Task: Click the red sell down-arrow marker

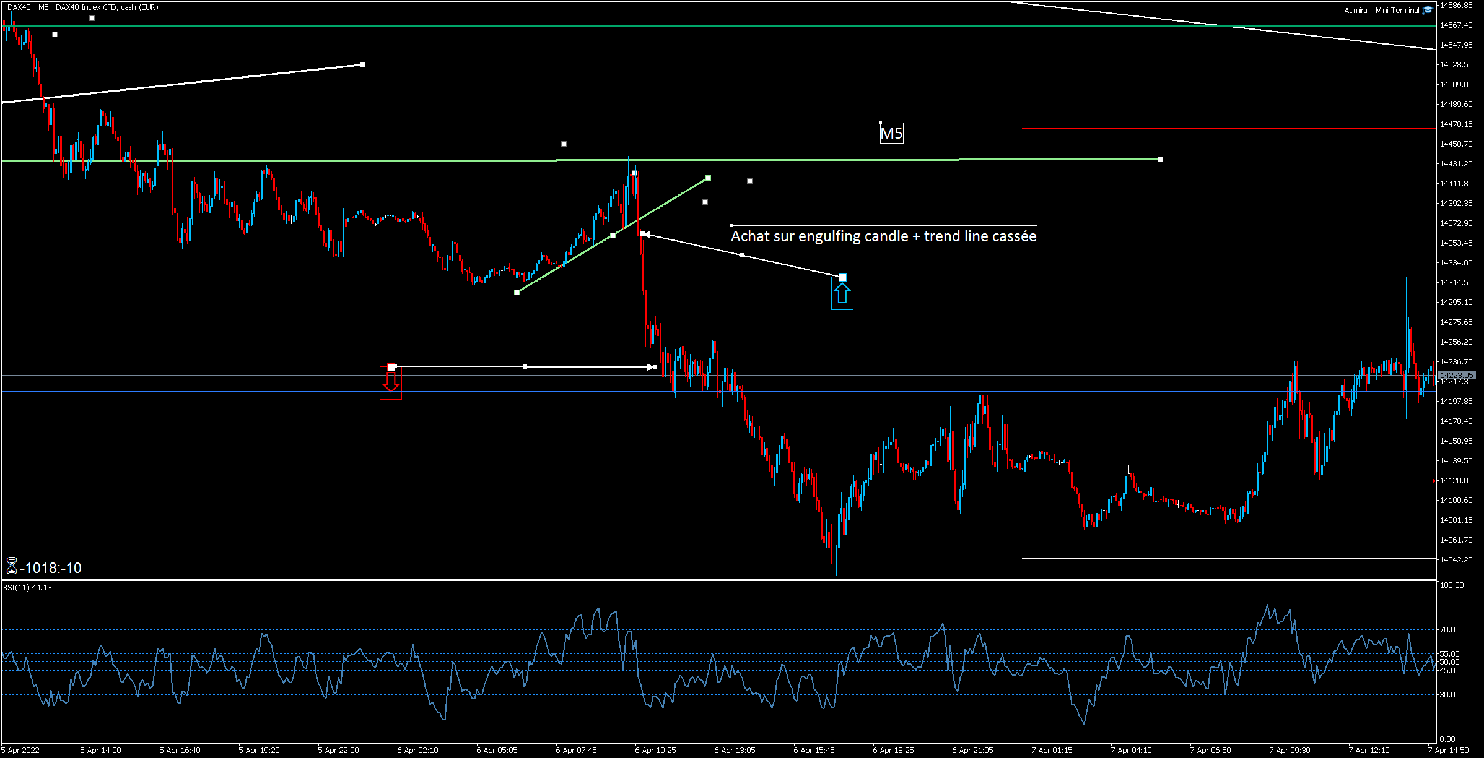Action: (x=391, y=382)
